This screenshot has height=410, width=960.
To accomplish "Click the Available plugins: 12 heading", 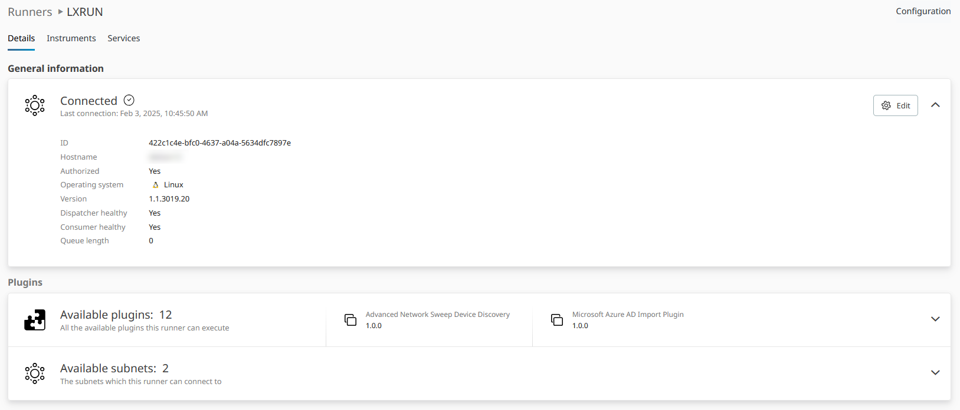I will pyautogui.click(x=116, y=315).
